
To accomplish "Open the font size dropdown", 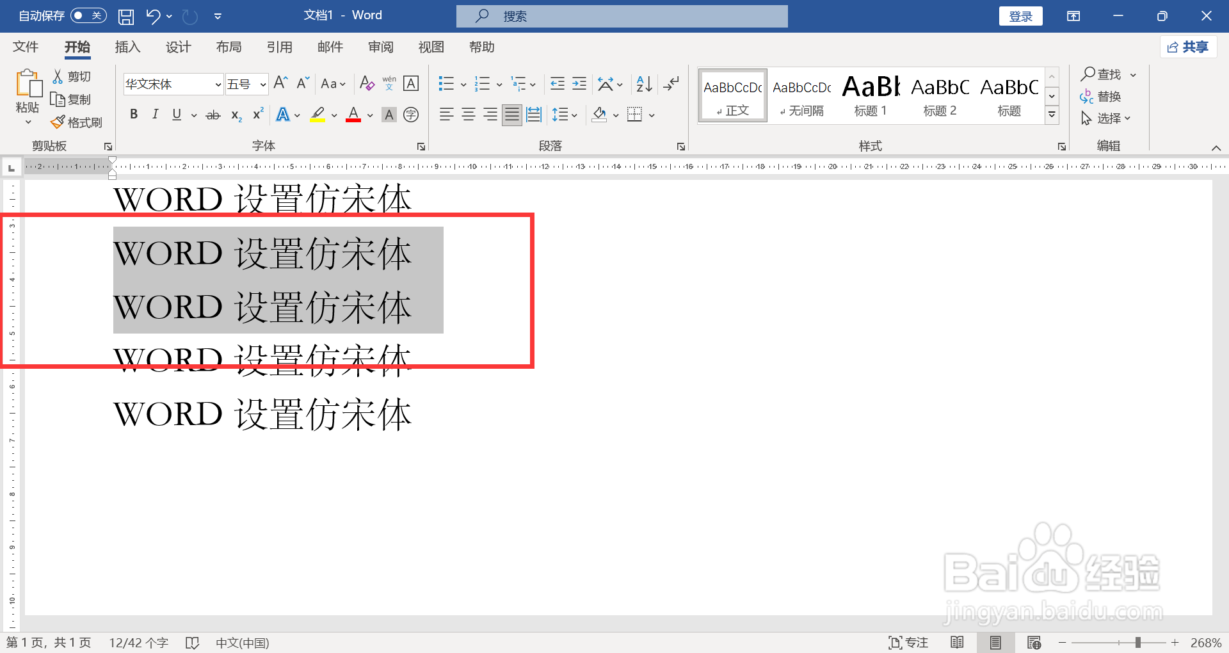I will click(262, 85).
